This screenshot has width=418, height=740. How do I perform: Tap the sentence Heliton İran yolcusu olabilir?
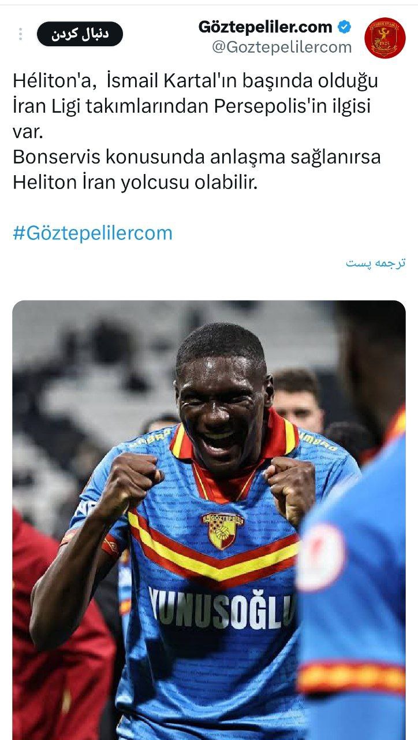click(134, 183)
